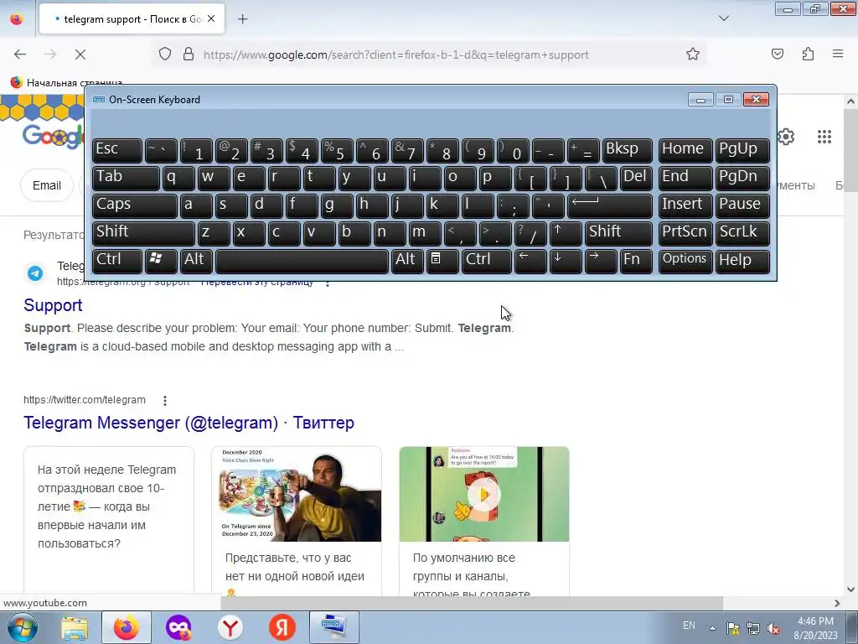Toggle the right Ctrl key

pos(487,260)
